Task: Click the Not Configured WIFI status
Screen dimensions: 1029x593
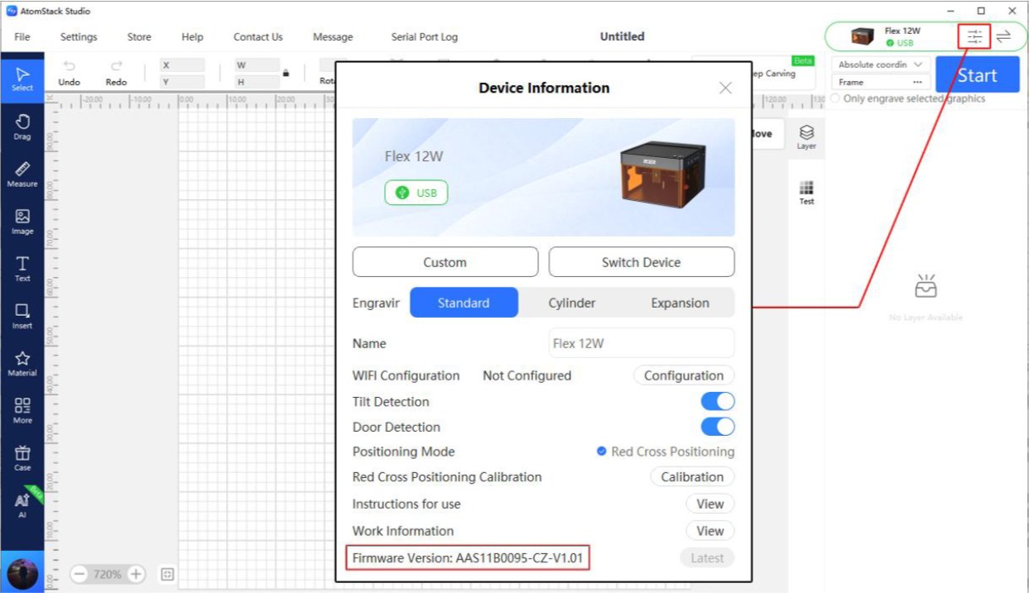Action: point(527,375)
